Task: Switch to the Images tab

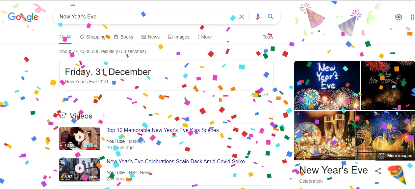Action: 178,37
